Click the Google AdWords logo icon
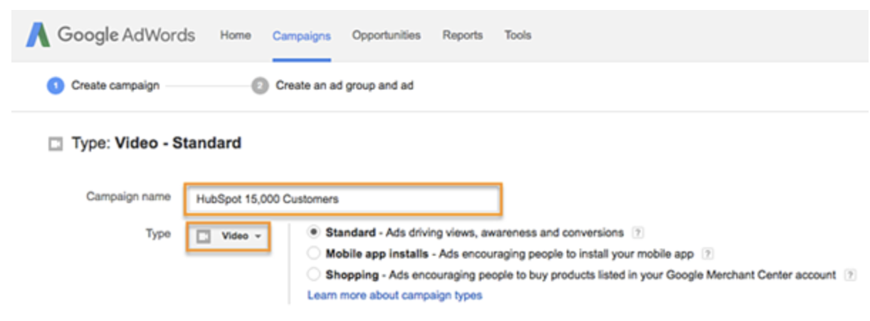Screen dimensions: 870x321 [38, 35]
